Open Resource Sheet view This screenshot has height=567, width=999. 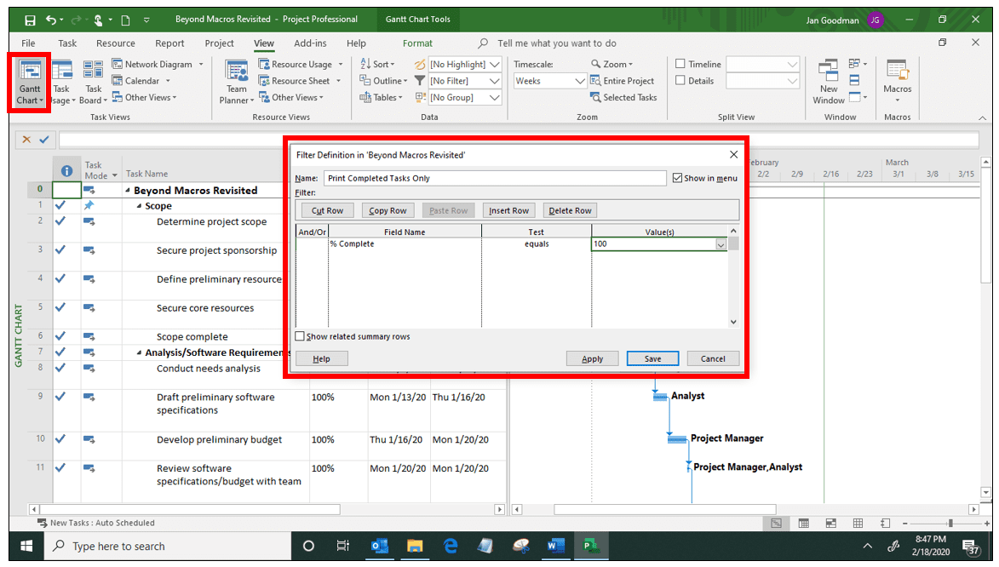[x=300, y=81]
